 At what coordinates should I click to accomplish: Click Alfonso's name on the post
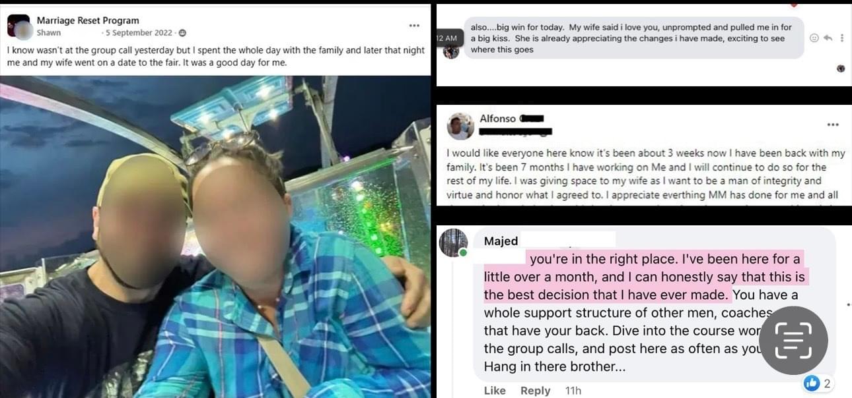(499, 119)
